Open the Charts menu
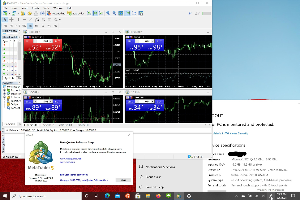The height and width of the screenshot is (200, 300). point(35,8)
